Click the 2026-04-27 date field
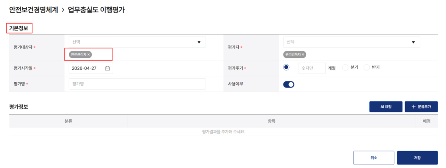Screen dimensions: 446x168 [91, 68]
